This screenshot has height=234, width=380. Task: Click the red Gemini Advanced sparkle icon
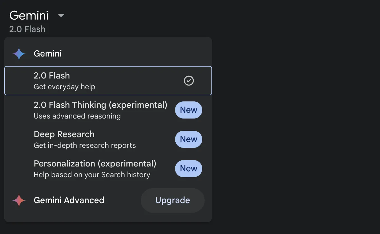coord(19,200)
